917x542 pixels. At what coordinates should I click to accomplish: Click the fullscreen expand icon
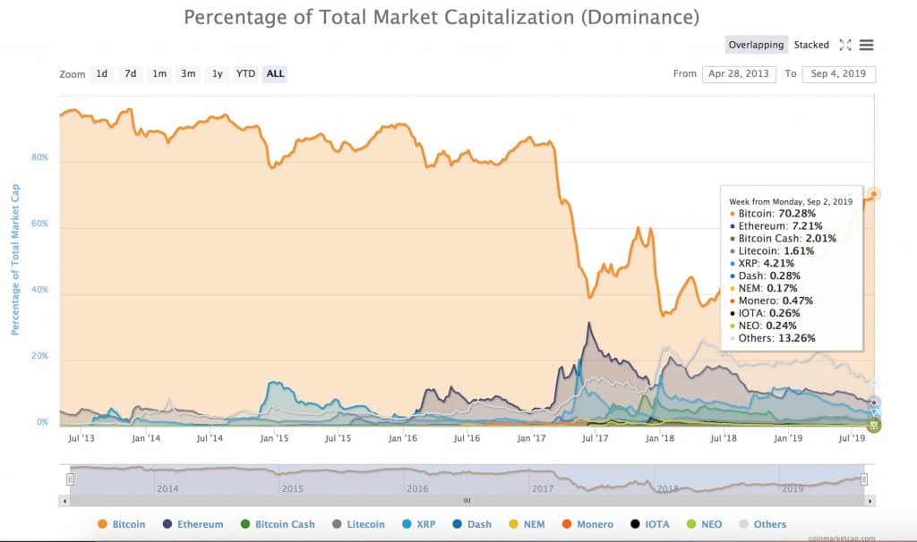point(845,45)
